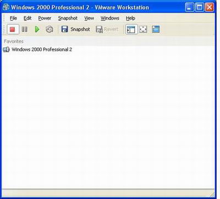220x199 pixels.
Task: Open the Power menu
Action: (x=45, y=18)
